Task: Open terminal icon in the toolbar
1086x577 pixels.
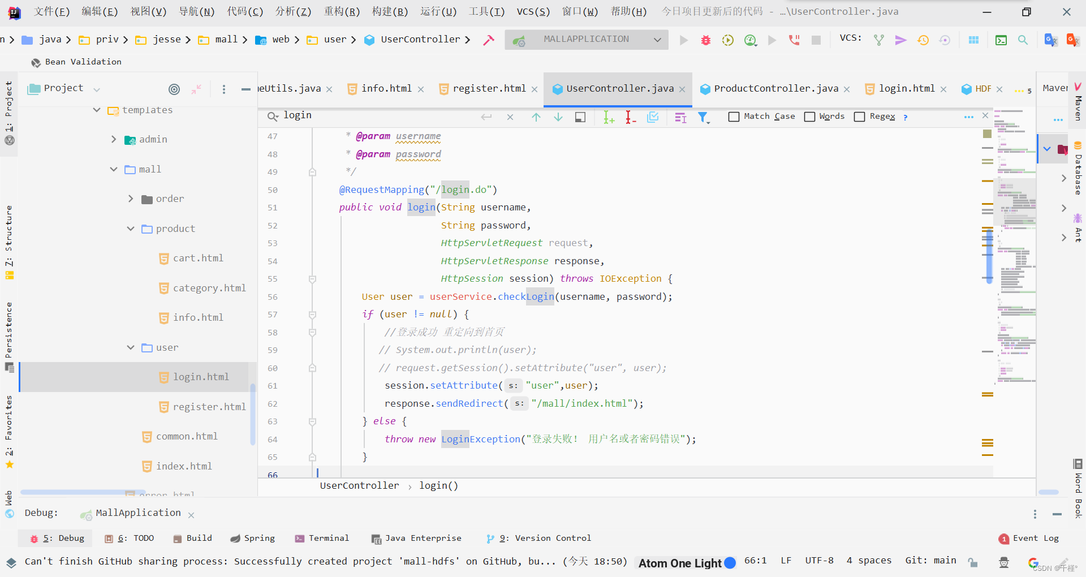Action: point(1001,40)
